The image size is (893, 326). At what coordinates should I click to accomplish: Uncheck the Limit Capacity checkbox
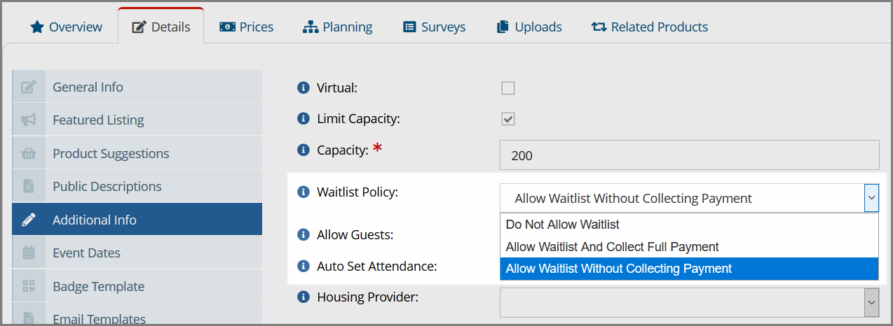[508, 119]
